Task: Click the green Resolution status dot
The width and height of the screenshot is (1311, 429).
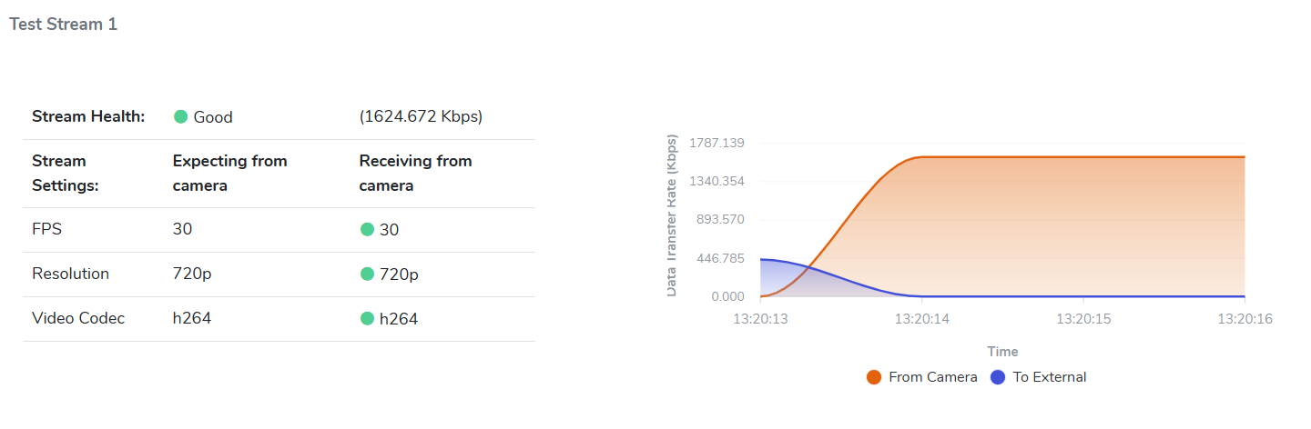Action: (368, 274)
